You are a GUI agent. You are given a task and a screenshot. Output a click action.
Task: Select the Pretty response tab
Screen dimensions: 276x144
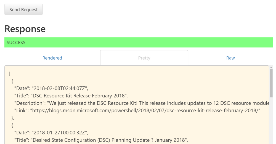[x=144, y=58]
